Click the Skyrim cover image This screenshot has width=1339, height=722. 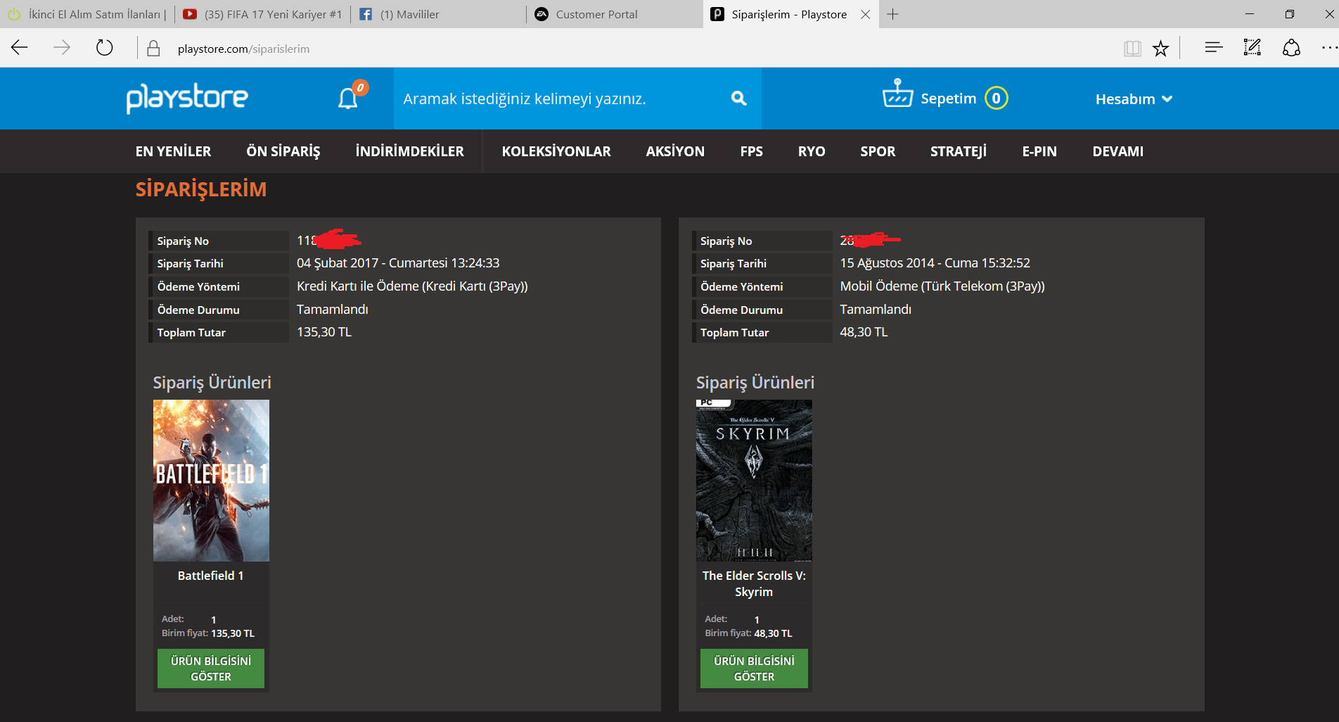pos(754,481)
